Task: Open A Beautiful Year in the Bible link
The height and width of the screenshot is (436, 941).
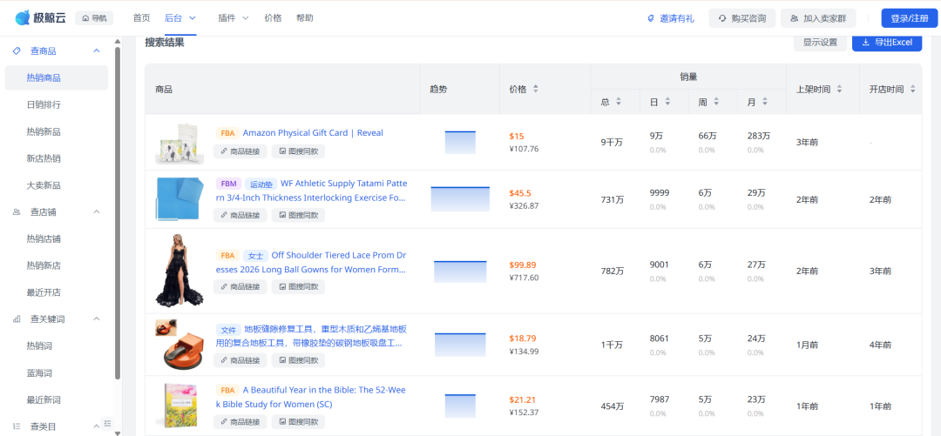Action: point(311,397)
